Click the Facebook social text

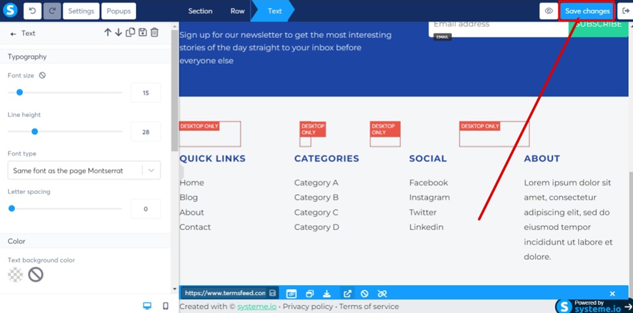coord(429,183)
